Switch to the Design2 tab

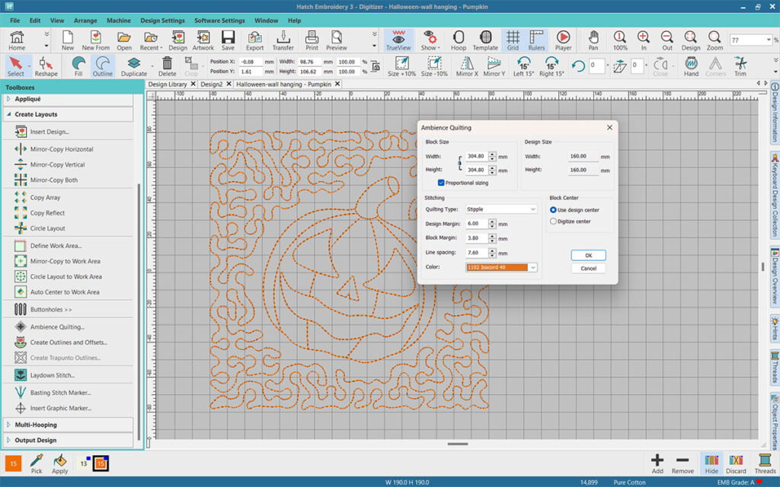point(212,84)
